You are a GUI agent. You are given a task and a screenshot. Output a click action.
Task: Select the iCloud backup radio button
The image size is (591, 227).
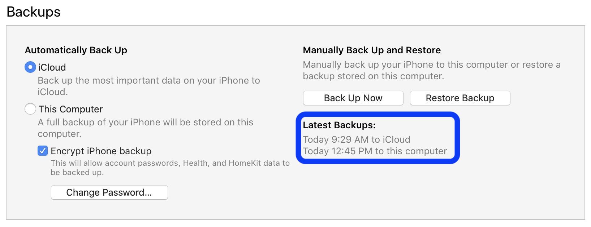pos(30,67)
